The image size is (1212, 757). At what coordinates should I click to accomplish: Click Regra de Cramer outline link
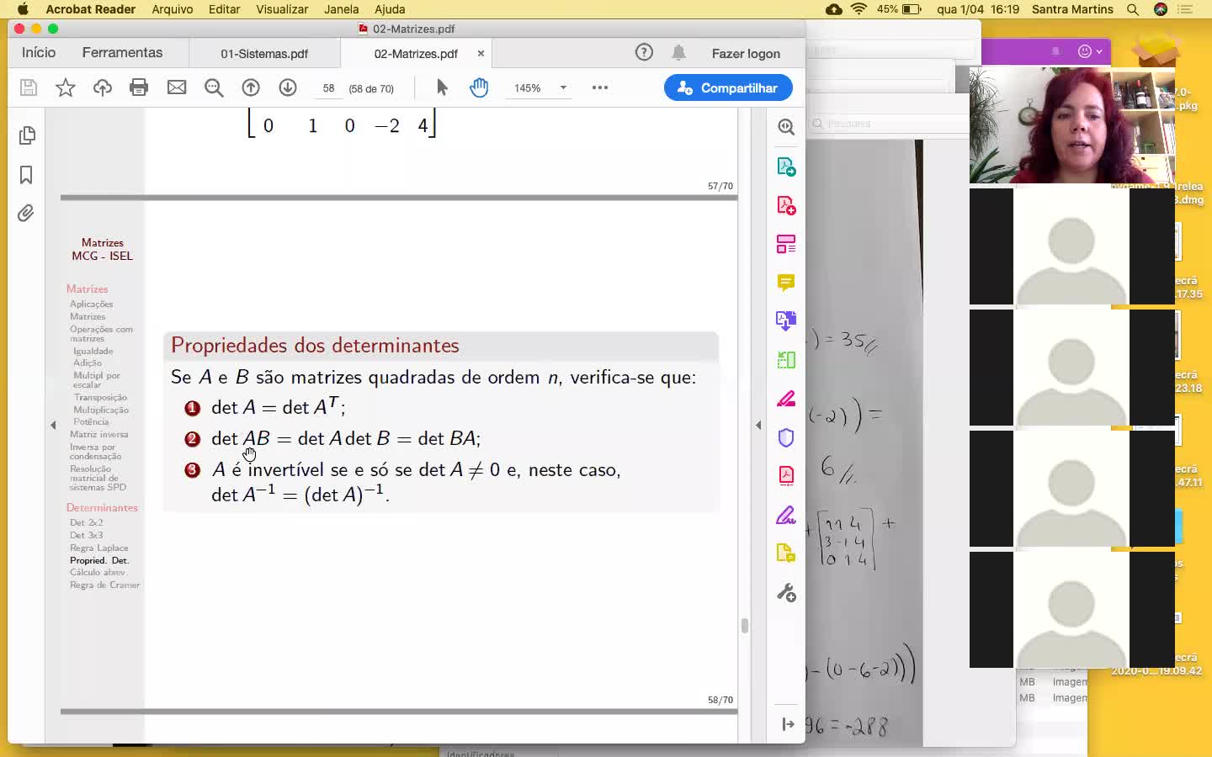104,585
